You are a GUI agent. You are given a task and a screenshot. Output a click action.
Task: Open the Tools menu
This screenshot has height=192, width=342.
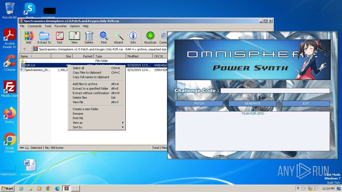click(x=48, y=26)
